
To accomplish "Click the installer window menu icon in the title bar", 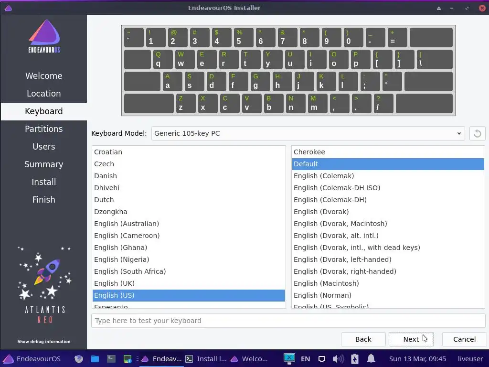I will pos(8,8).
